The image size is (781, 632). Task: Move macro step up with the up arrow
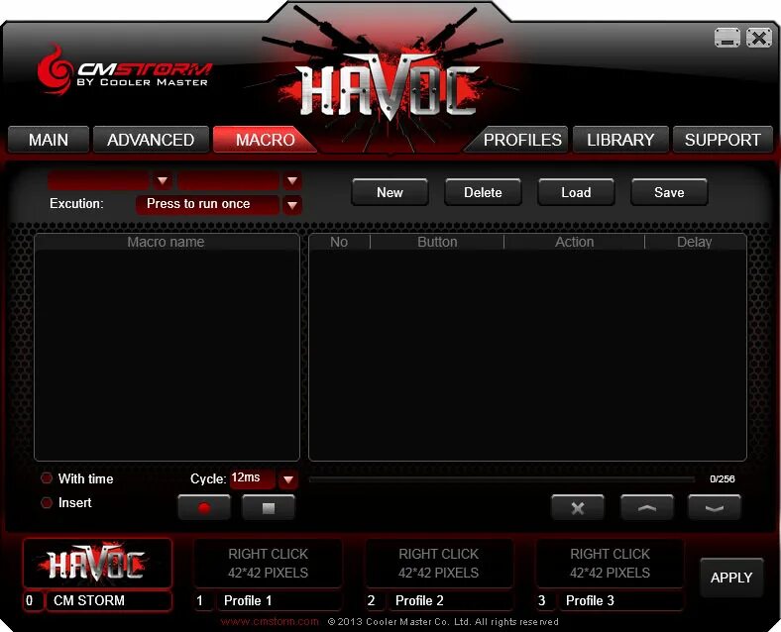coord(646,507)
